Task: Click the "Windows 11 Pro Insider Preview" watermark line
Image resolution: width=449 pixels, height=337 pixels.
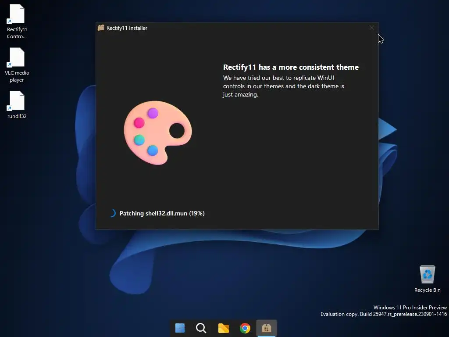Action: (x=410, y=308)
